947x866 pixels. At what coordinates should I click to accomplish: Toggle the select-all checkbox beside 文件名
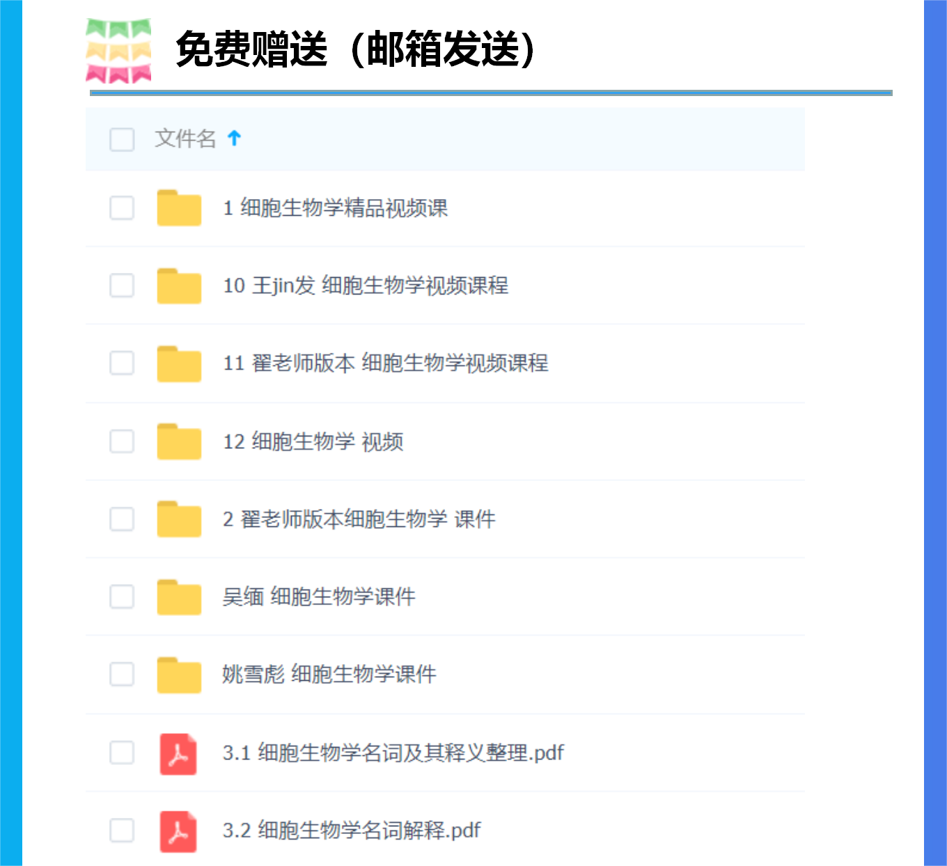pyautogui.click(x=122, y=139)
